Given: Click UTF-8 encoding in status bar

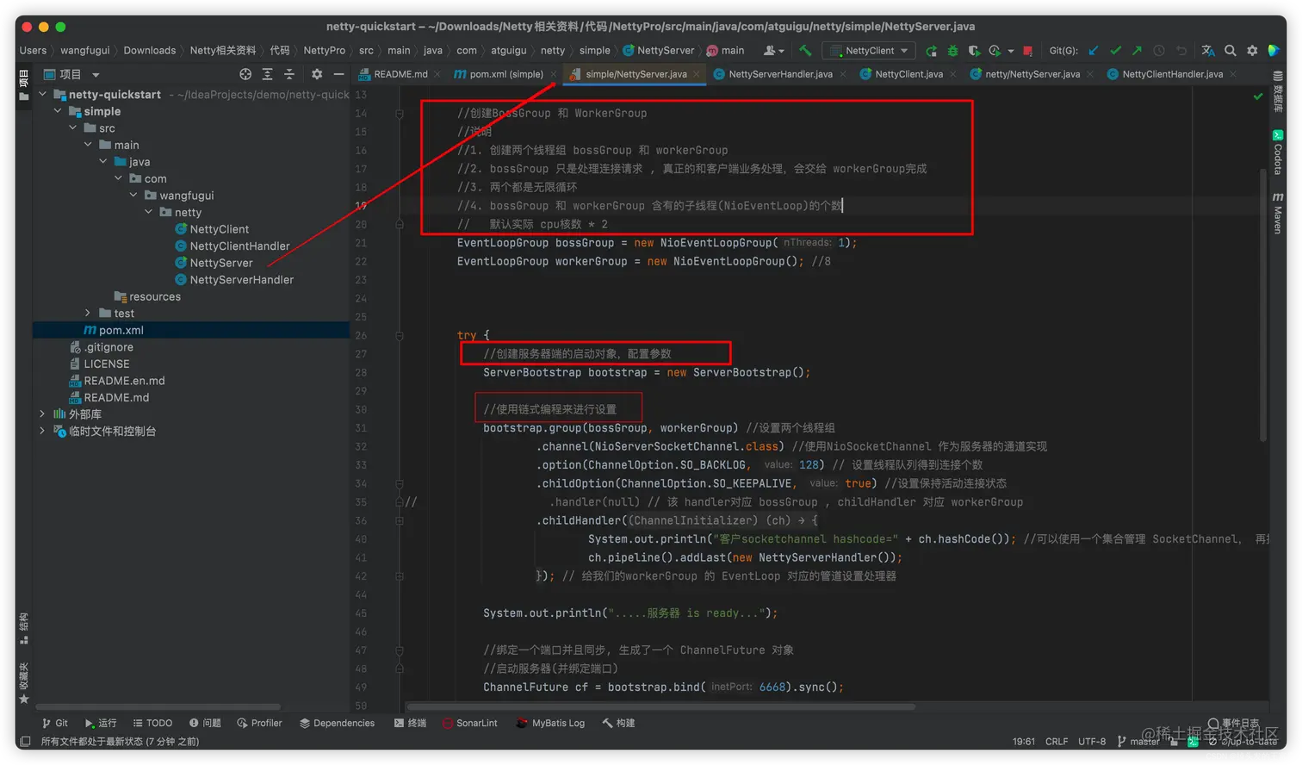Looking at the screenshot, I should point(1092,742).
